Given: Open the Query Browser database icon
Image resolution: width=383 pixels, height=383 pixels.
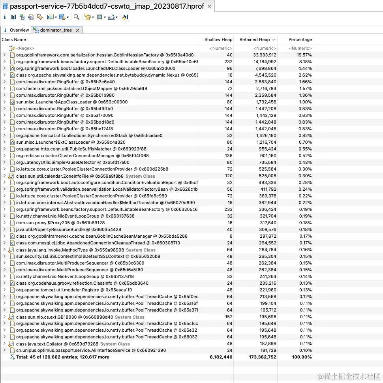Looking at the screenshot, I should (62, 17).
